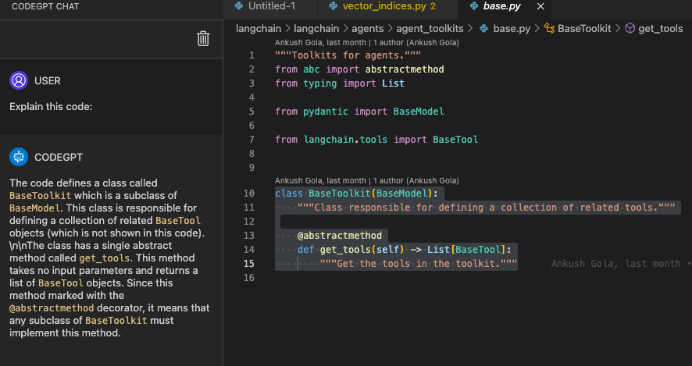
Task: Click the CODEGPT robot avatar icon
Action: pyautogui.click(x=19, y=157)
